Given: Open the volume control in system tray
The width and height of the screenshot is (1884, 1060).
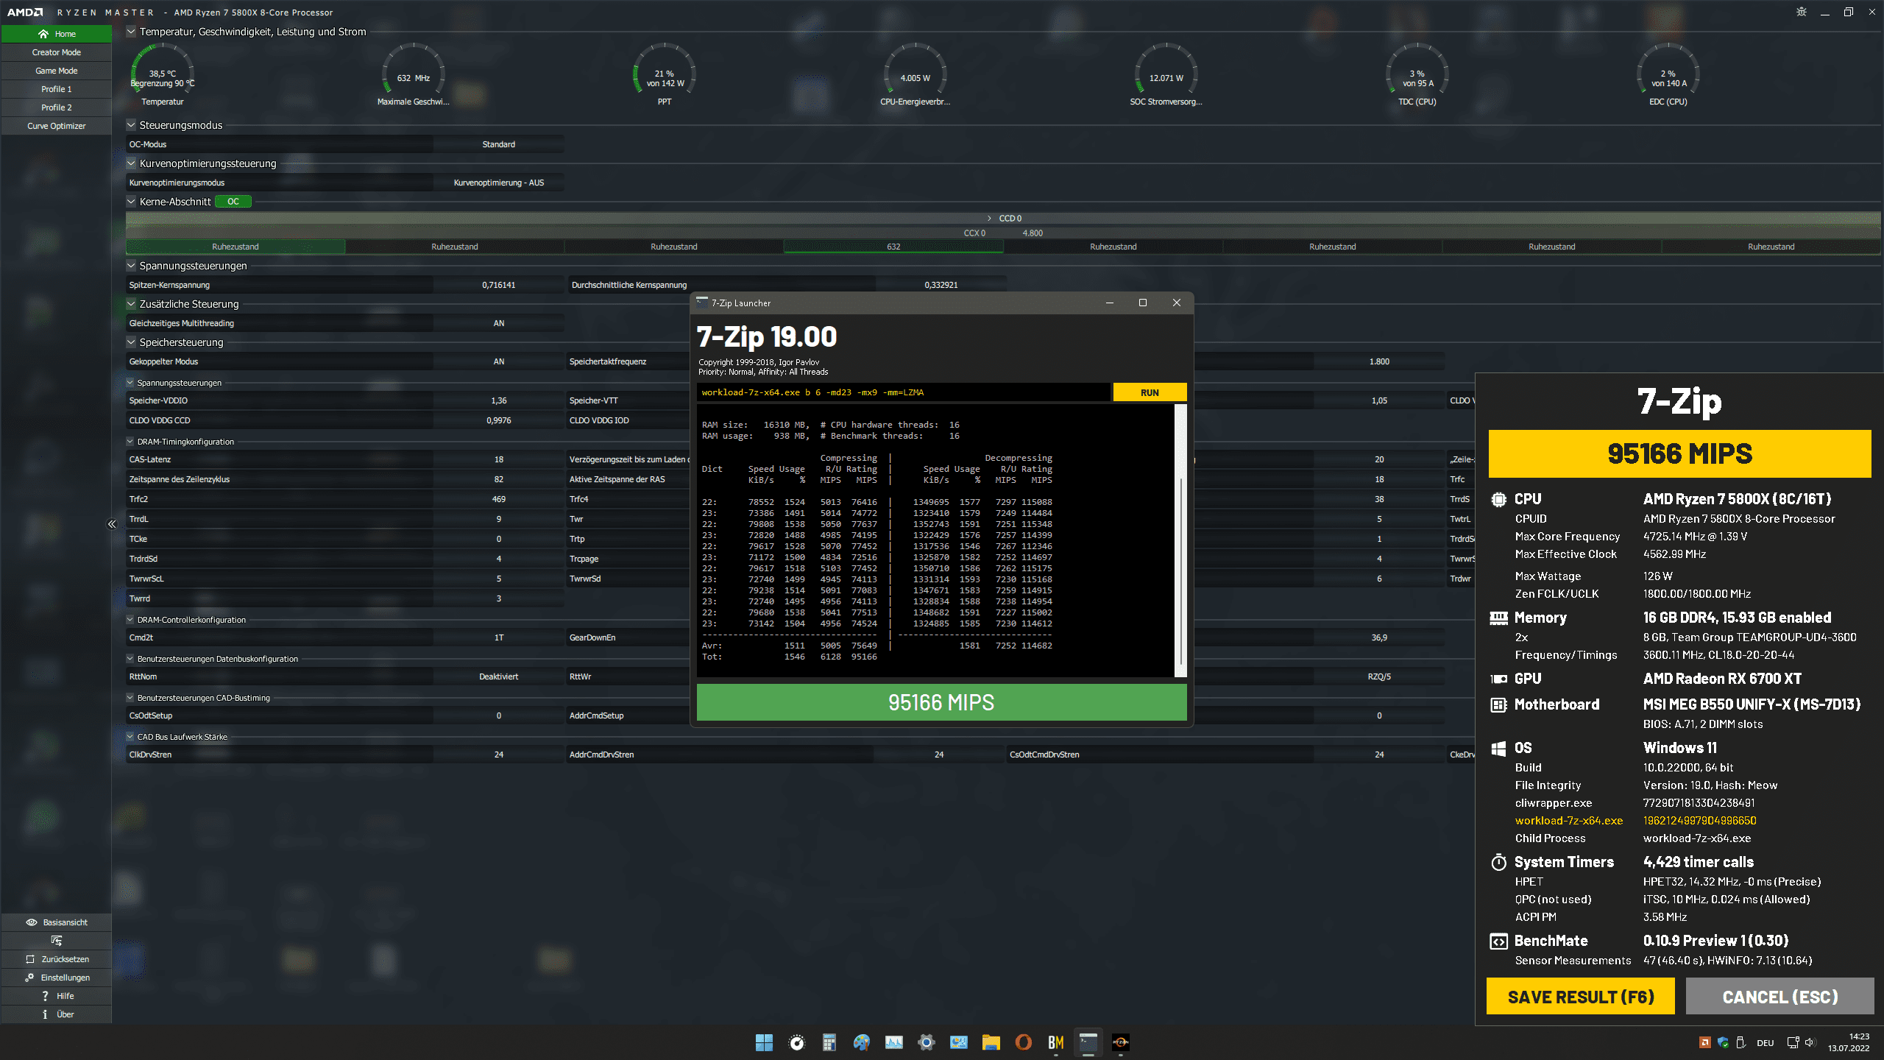Looking at the screenshot, I should (1810, 1042).
